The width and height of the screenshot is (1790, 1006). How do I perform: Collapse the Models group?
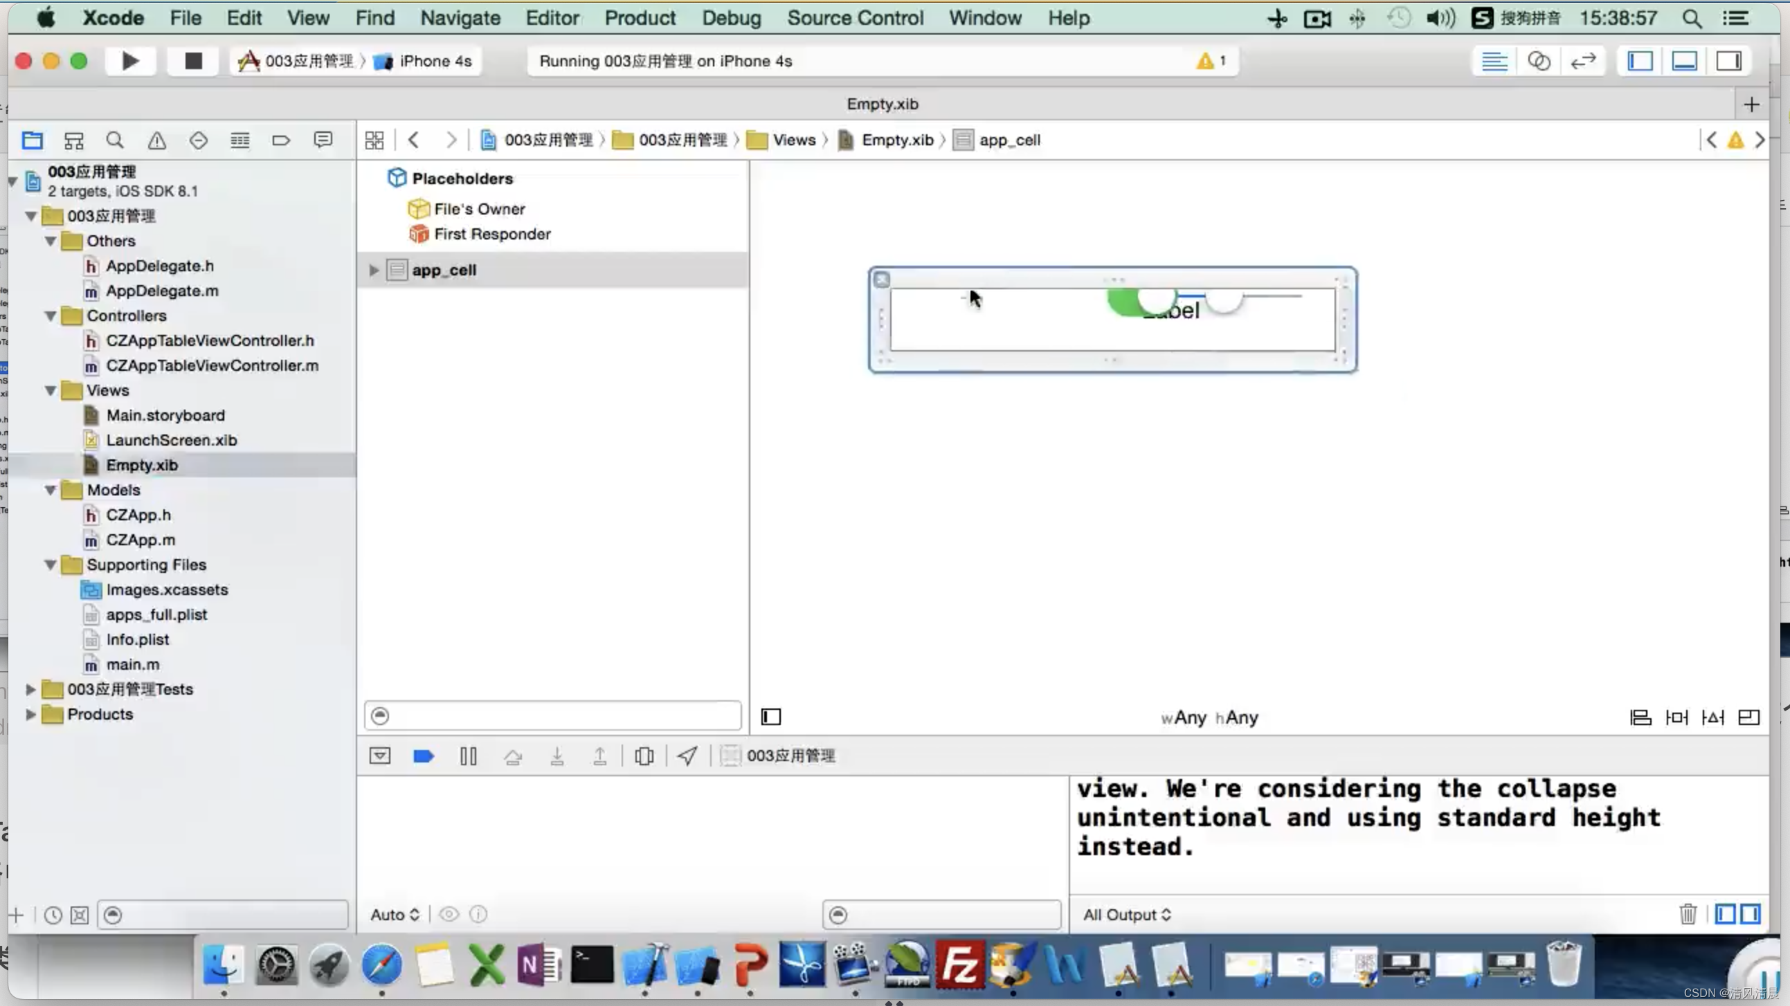tap(51, 491)
